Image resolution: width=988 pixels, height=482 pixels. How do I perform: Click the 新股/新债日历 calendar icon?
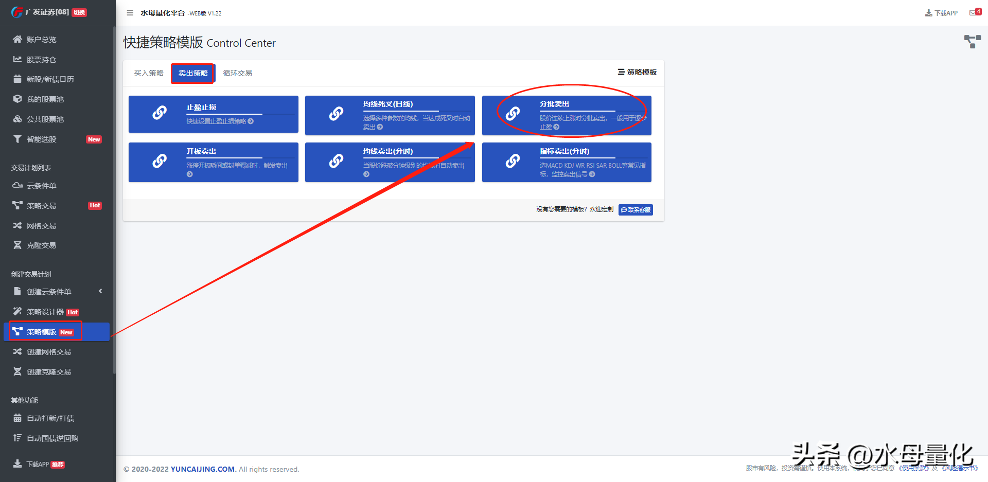click(x=17, y=79)
